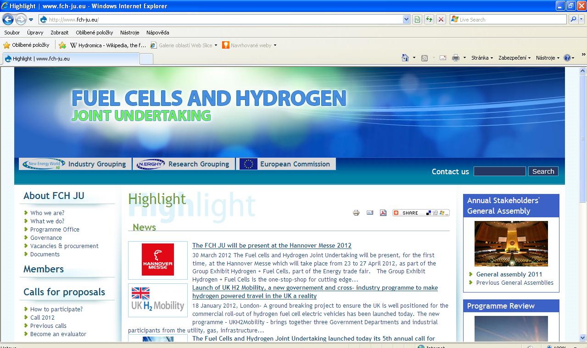
Task: Open Launch of UK H2 Mobility headline
Action: click(x=315, y=292)
